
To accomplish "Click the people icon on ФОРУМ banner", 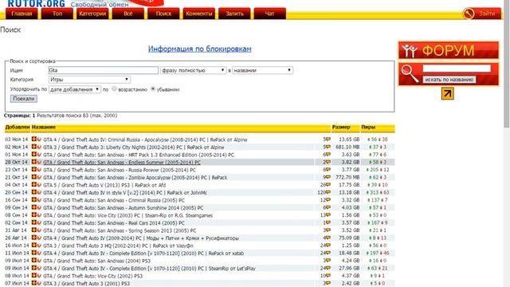I will (410, 51).
